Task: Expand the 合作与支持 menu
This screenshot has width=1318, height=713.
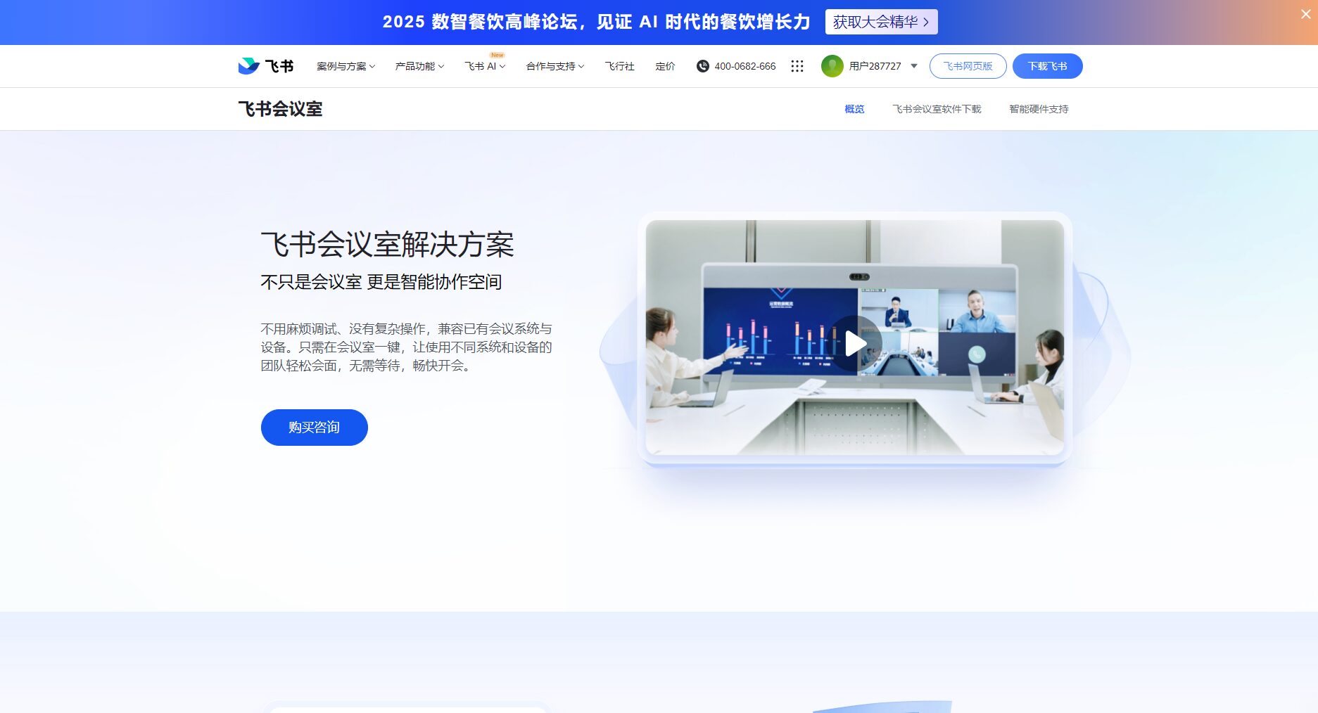Action: coord(555,66)
